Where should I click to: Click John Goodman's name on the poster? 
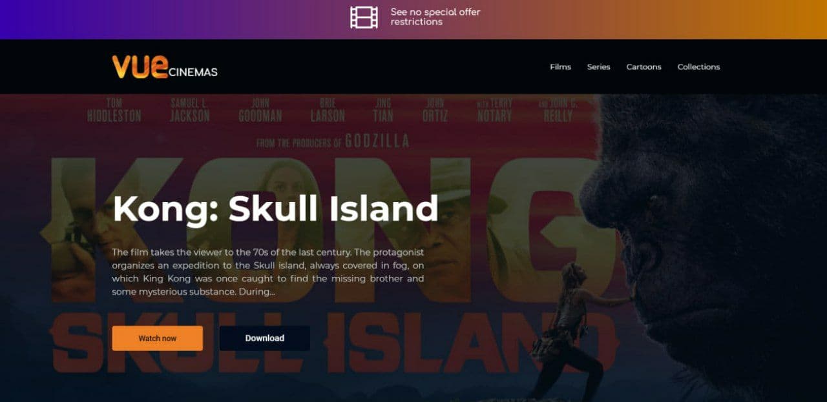point(260,110)
